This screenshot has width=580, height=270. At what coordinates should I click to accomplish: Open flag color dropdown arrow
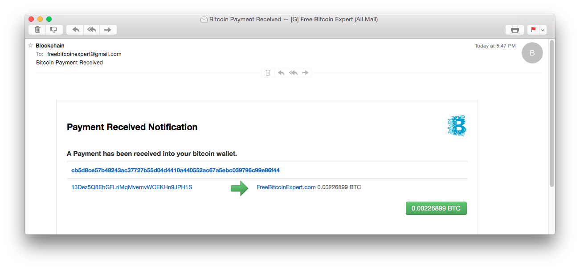pyautogui.click(x=543, y=30)
